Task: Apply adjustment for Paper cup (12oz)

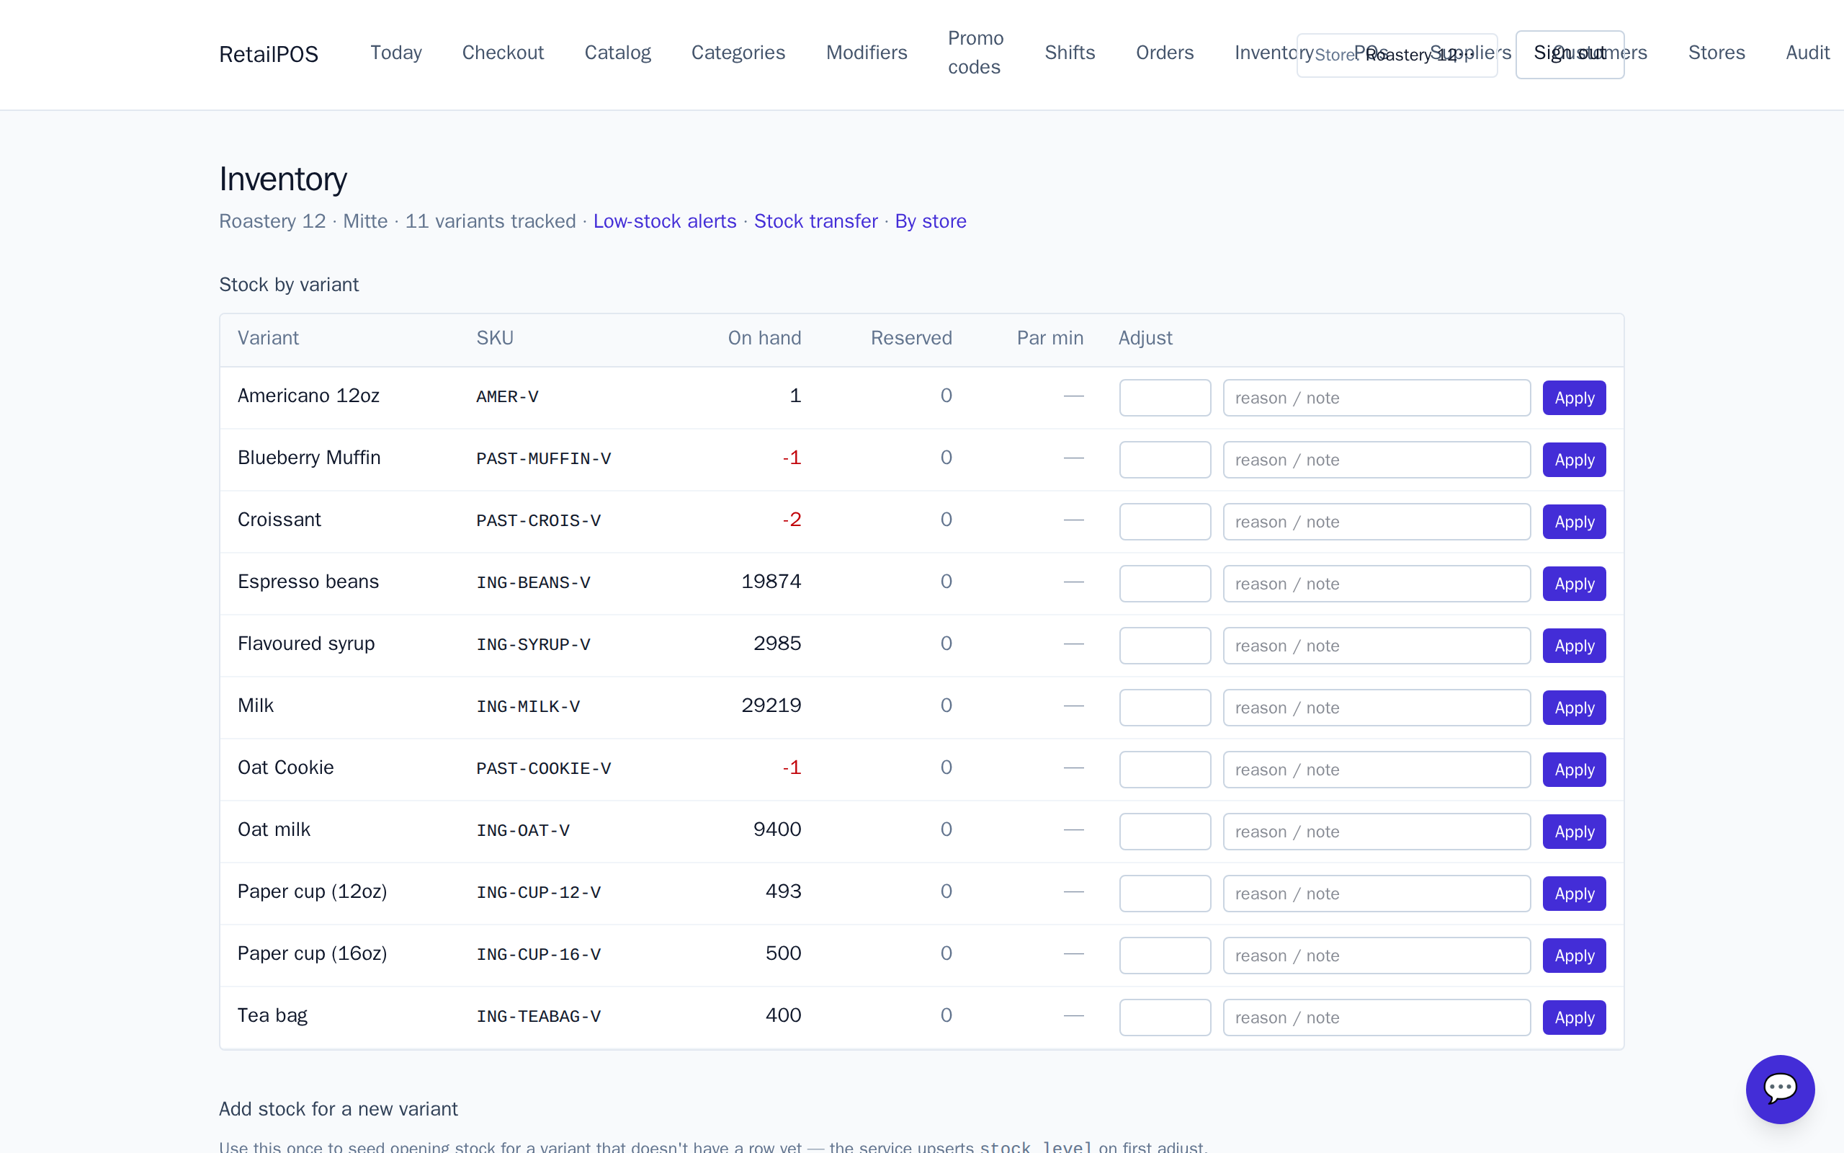Action: click(1575, 894)
